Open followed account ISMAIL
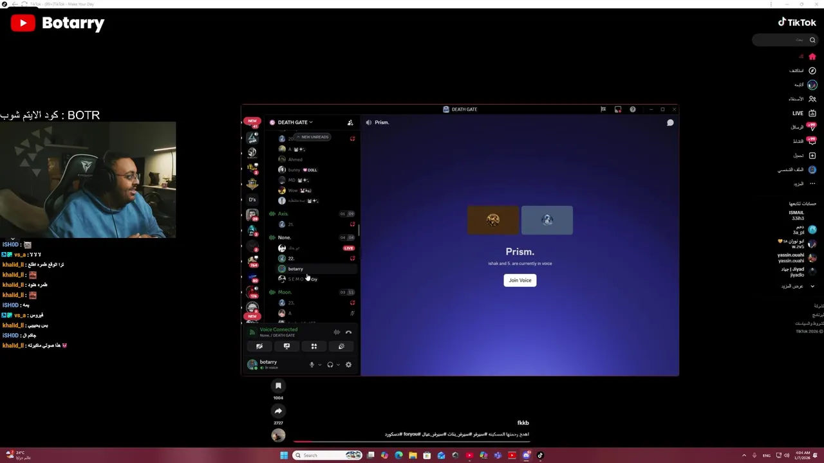 coord(796,215)
